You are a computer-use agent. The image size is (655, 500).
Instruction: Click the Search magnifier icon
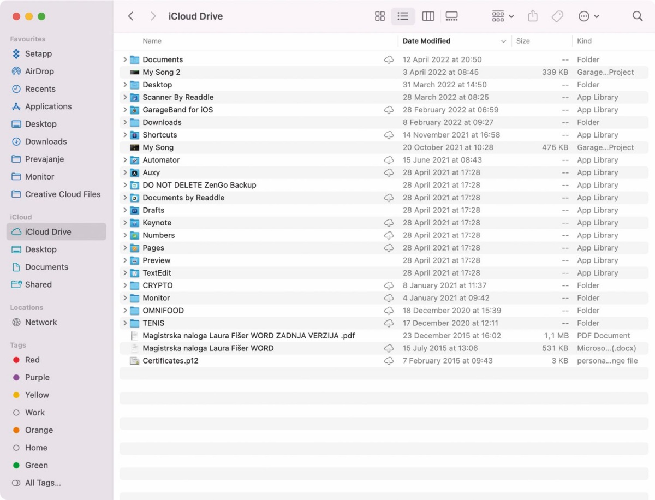tap(638, 16)
